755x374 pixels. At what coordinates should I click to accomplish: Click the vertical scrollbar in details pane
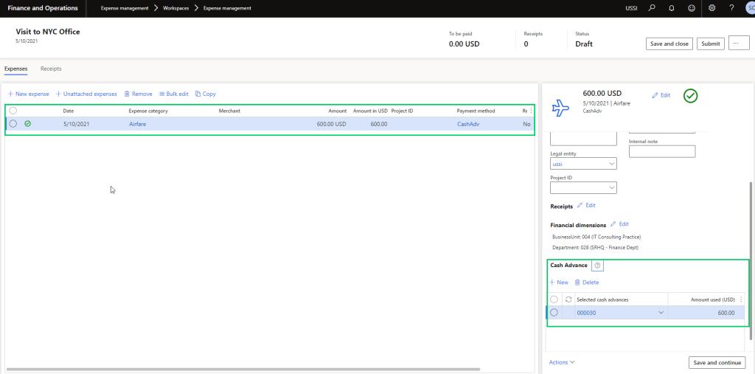click(x=751, y=221)
